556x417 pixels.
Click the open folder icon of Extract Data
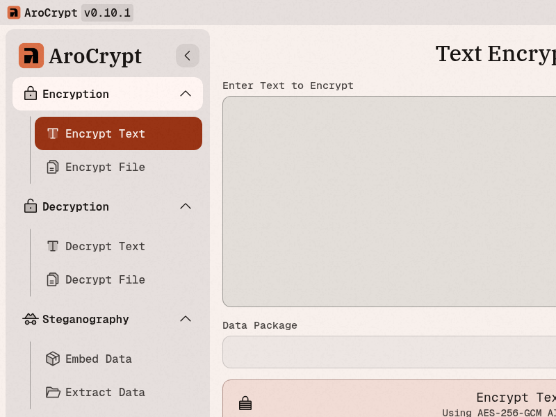click(53, 392)
